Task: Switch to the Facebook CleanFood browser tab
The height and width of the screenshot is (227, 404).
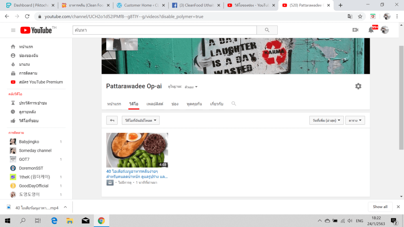Action: (x=196, y=5)
